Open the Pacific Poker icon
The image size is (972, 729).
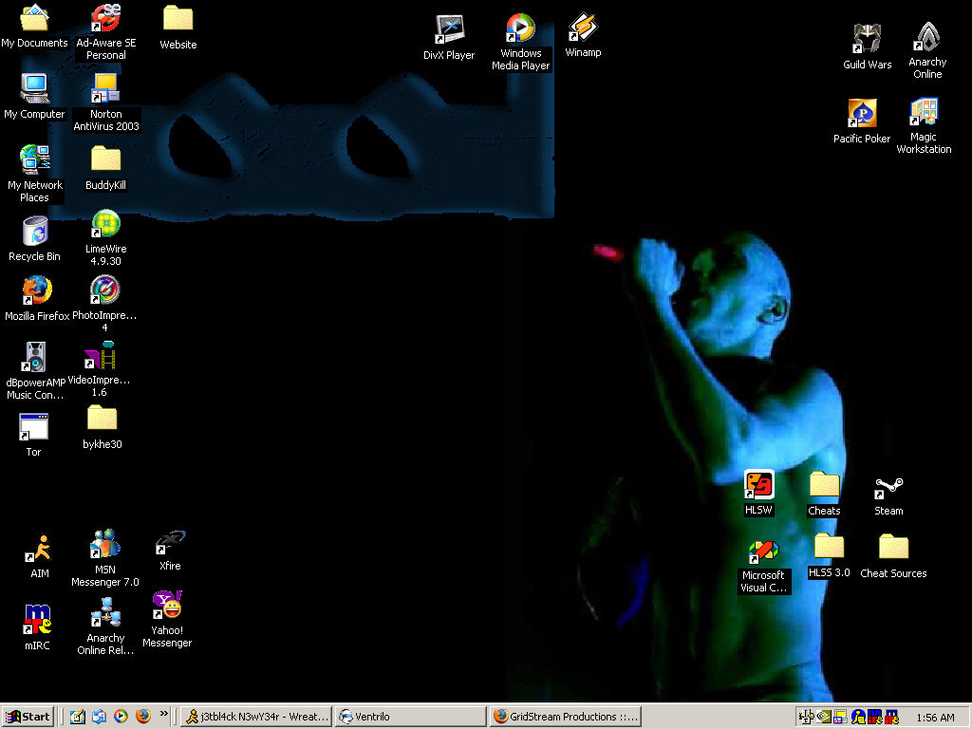tap(862, 114)
